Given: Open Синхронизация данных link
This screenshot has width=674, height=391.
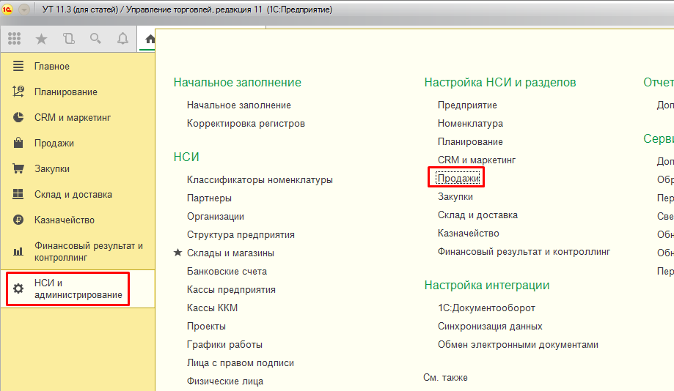Looking at the screenshot, I should pos(490,326).
